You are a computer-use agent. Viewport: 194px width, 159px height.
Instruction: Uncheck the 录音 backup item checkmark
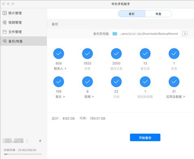coord(174,54)
